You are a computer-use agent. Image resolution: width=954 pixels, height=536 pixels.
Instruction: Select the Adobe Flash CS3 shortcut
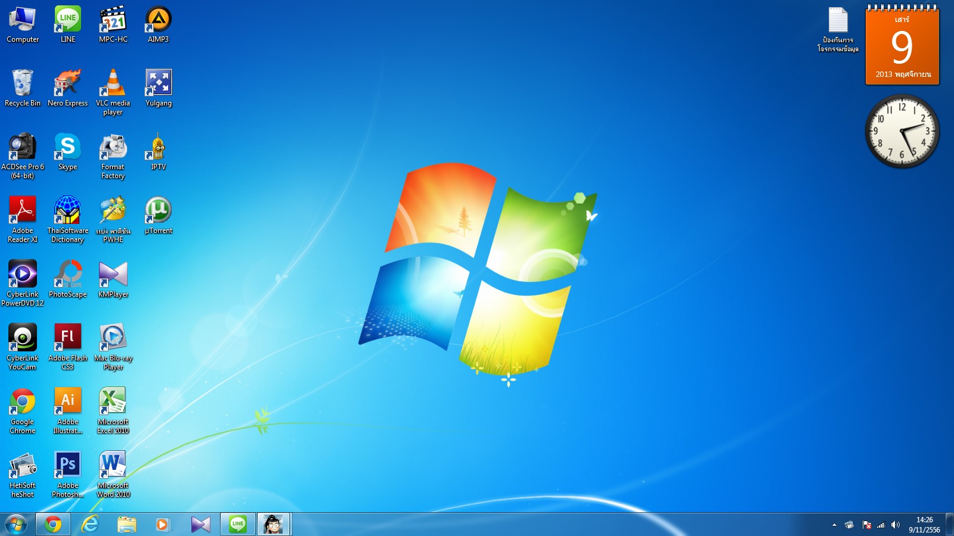pyautogui.click(x=68, y=347)
